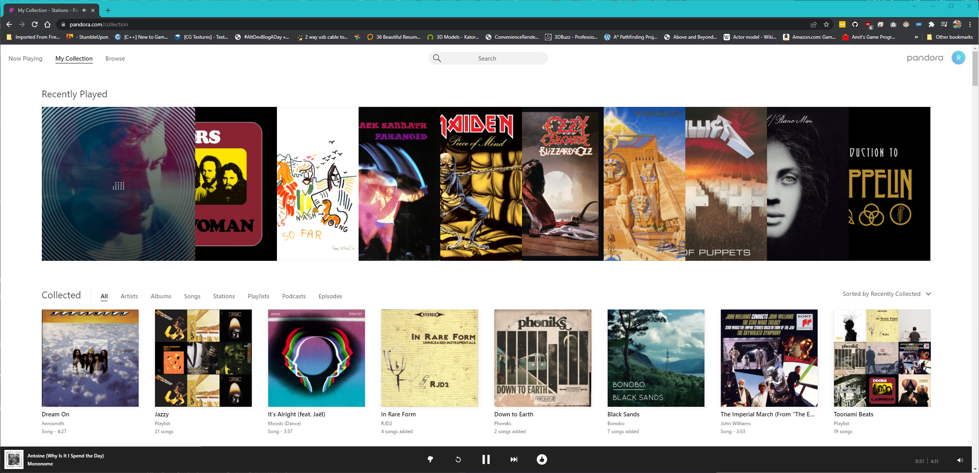Filter collection by Episodes
This screenshot has height=473, width=979.
(330, 296)
